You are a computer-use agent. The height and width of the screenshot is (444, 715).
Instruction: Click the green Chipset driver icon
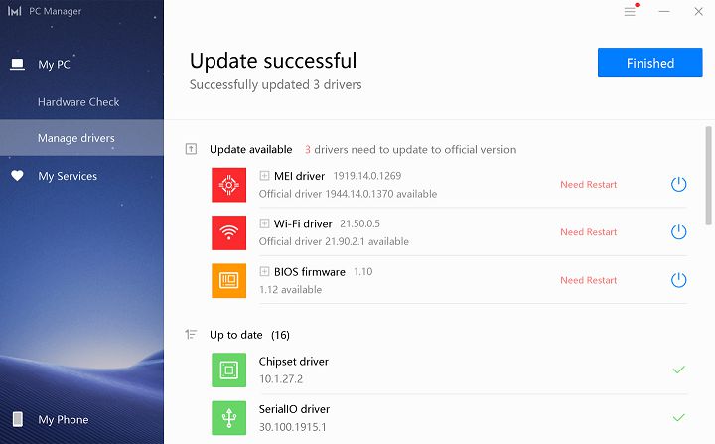[229, 370]
